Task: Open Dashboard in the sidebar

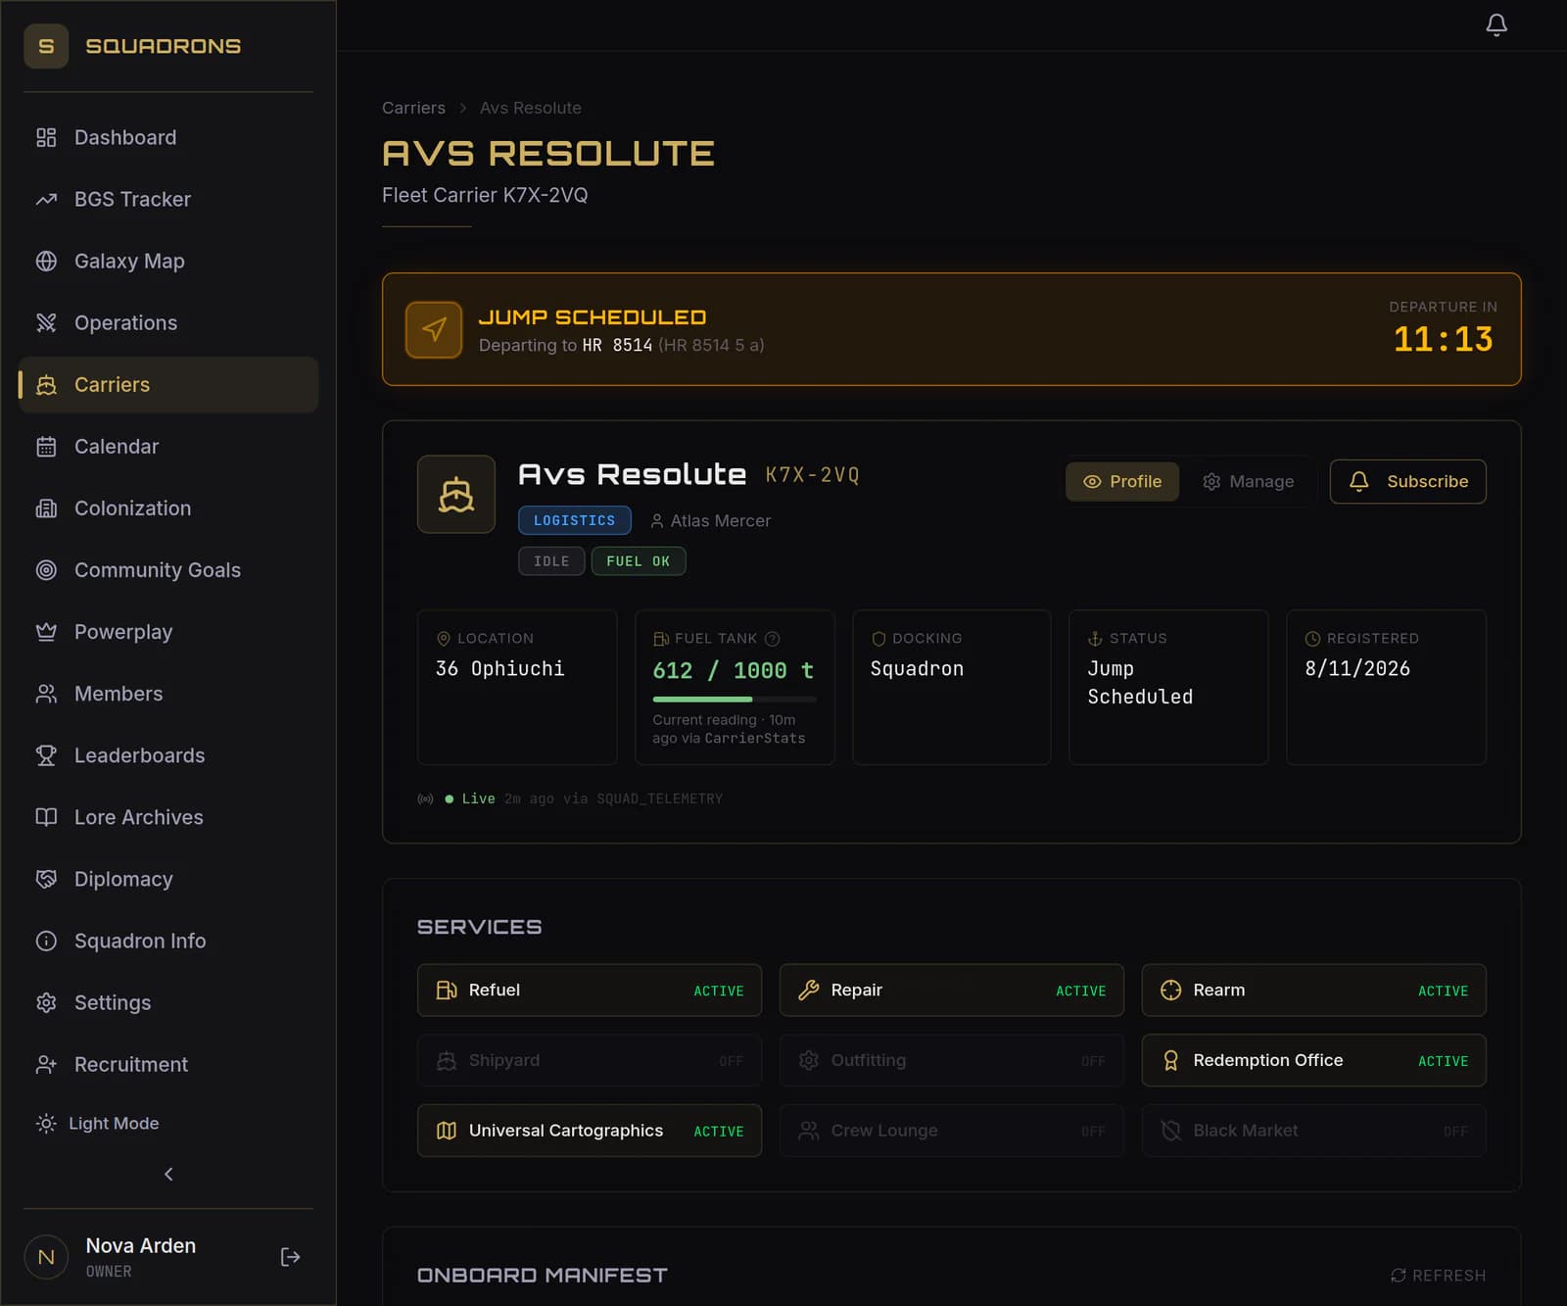Action: [168, 137]
